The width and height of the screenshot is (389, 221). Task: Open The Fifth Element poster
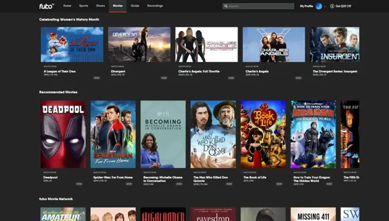coord(350,135)
